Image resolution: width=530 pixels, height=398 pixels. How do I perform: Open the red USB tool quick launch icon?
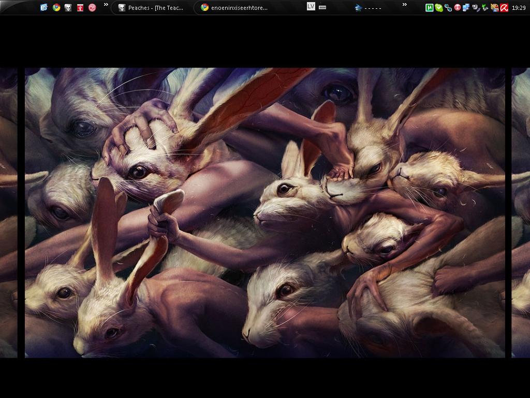[x=80, y=7]
